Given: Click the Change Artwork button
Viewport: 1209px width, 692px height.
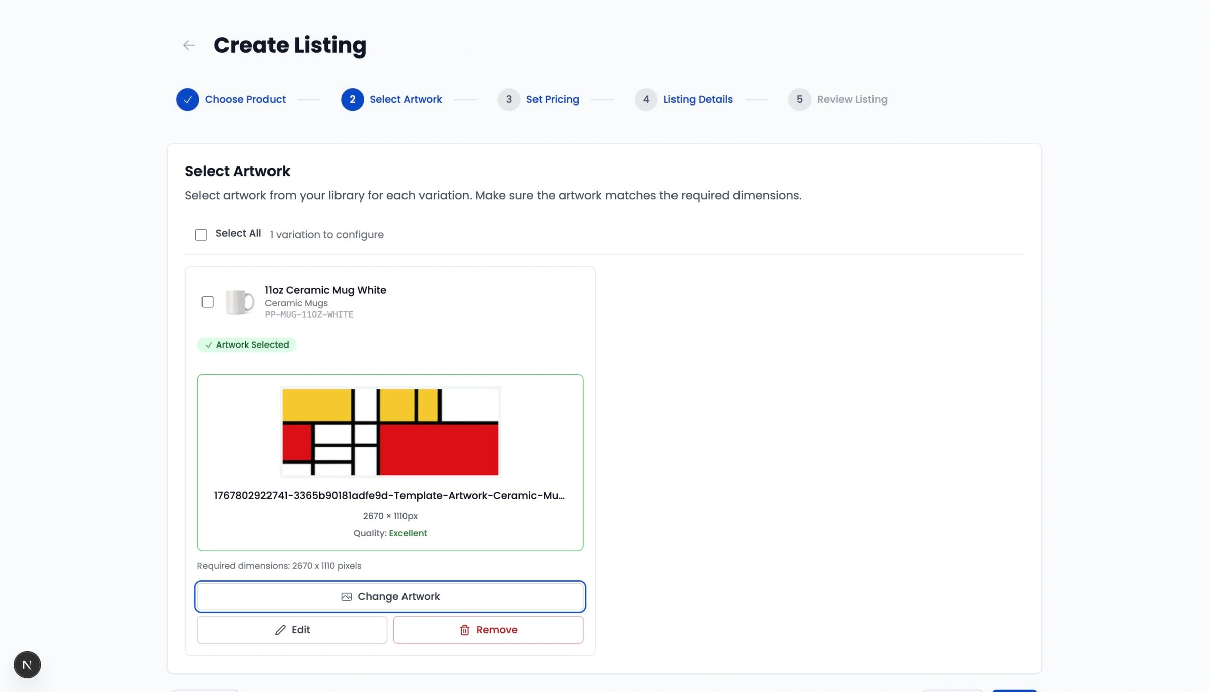Looking at the screenshot, I should tap(390, 596).
